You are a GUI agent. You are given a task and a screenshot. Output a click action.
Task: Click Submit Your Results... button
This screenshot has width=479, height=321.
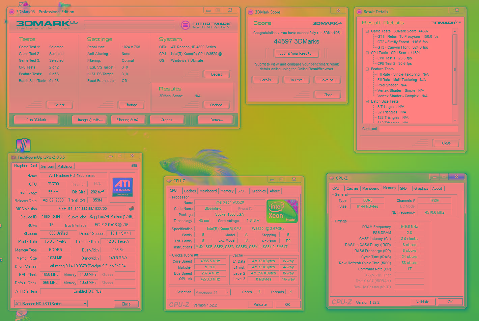[297, 53]
